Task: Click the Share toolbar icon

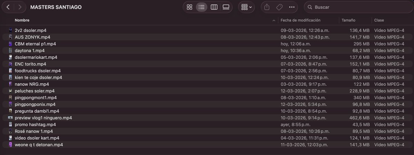Action: click(x=267, y=7)
